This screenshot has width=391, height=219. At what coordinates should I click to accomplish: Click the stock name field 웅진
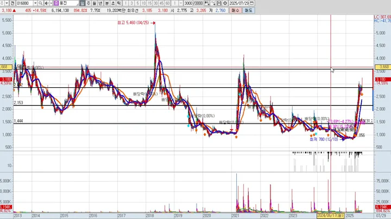[x=69, y=3]
